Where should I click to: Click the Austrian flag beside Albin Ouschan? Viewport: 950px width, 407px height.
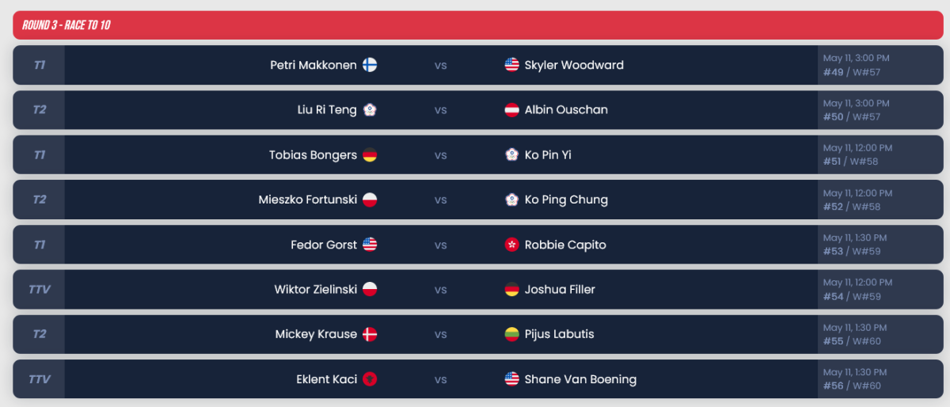click(512, 110)
